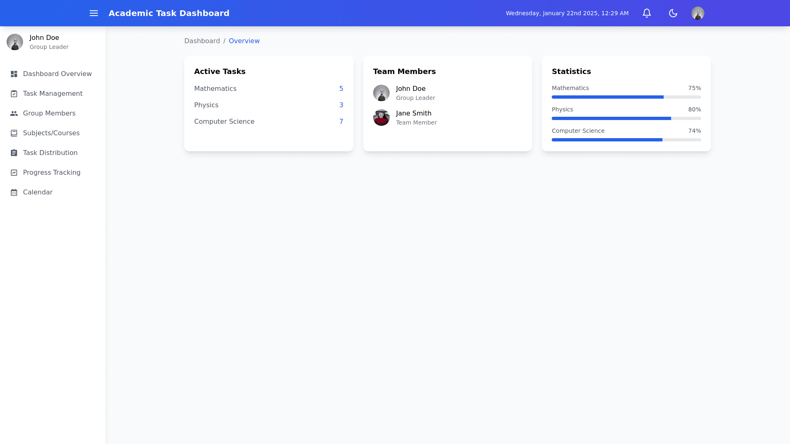Screen dimensions: 790x444
Task: Click the Task Management clipboard icon
Action: point(14,94)
